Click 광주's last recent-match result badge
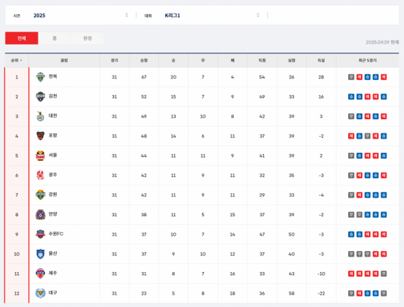The image size is (404, 307). 384,176
